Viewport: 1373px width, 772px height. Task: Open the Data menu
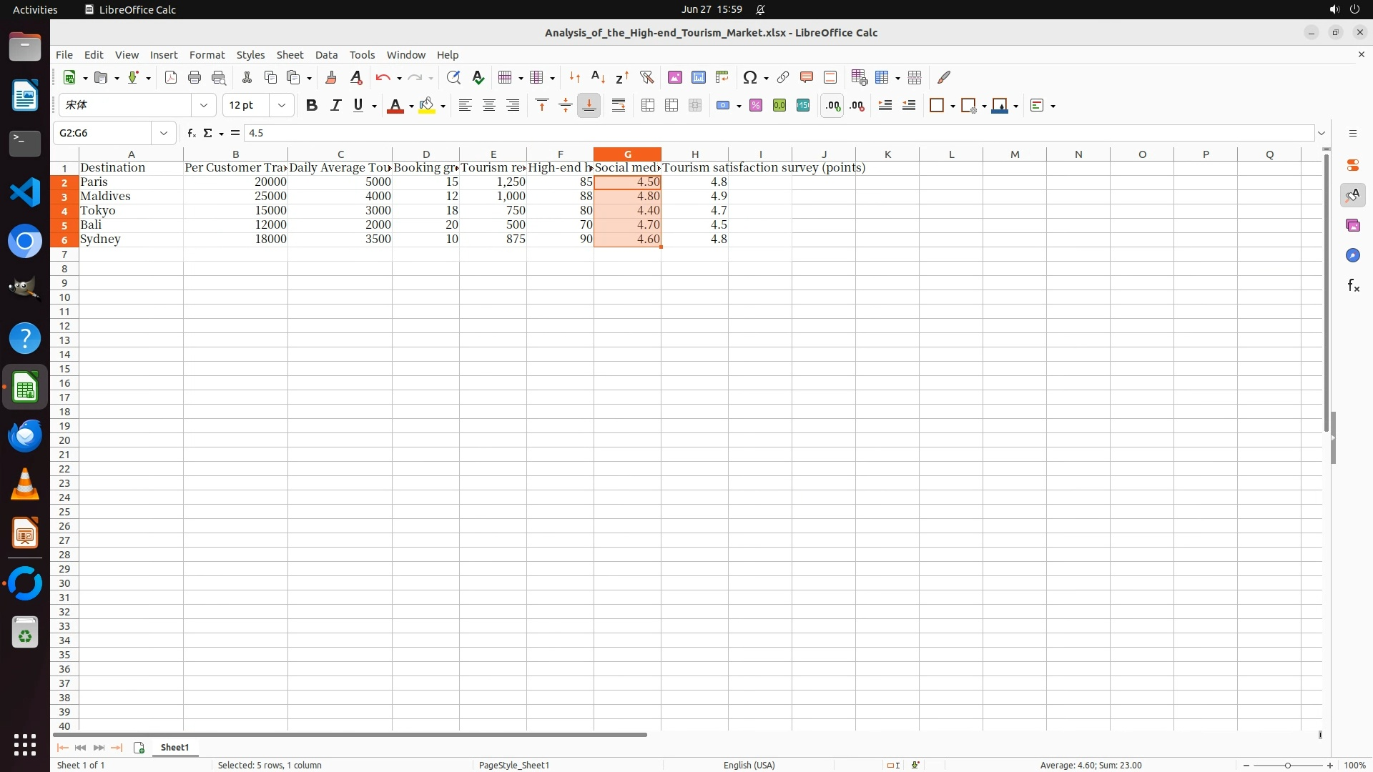pyautogui.click(x=326, y=55)
